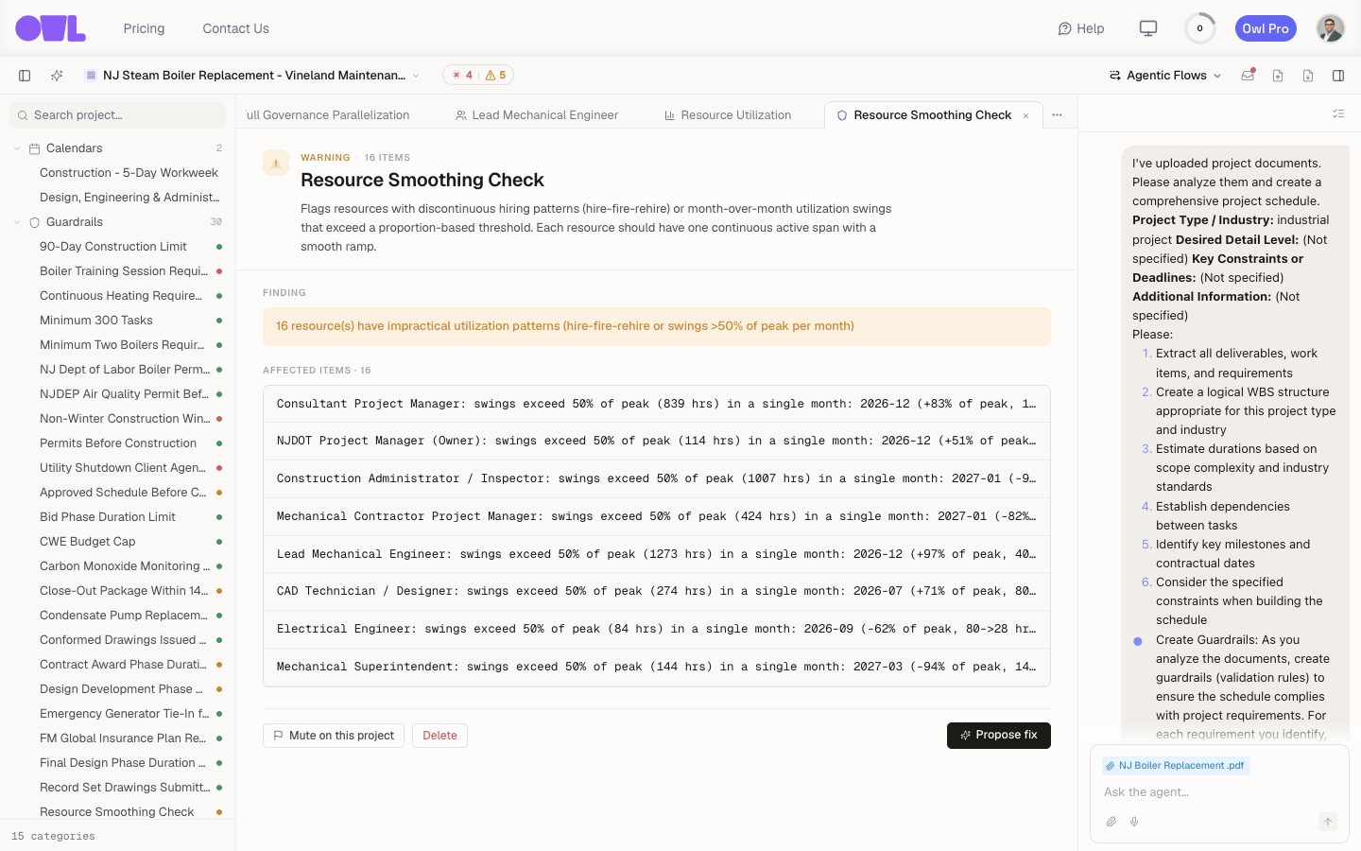Open the Agentic Flows dropdown

point(1165,76)
